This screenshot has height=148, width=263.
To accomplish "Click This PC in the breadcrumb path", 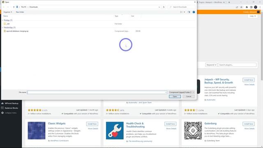I will tap(24, 7).
